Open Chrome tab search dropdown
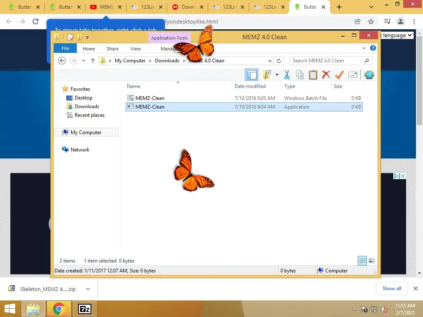 point(371,7)
